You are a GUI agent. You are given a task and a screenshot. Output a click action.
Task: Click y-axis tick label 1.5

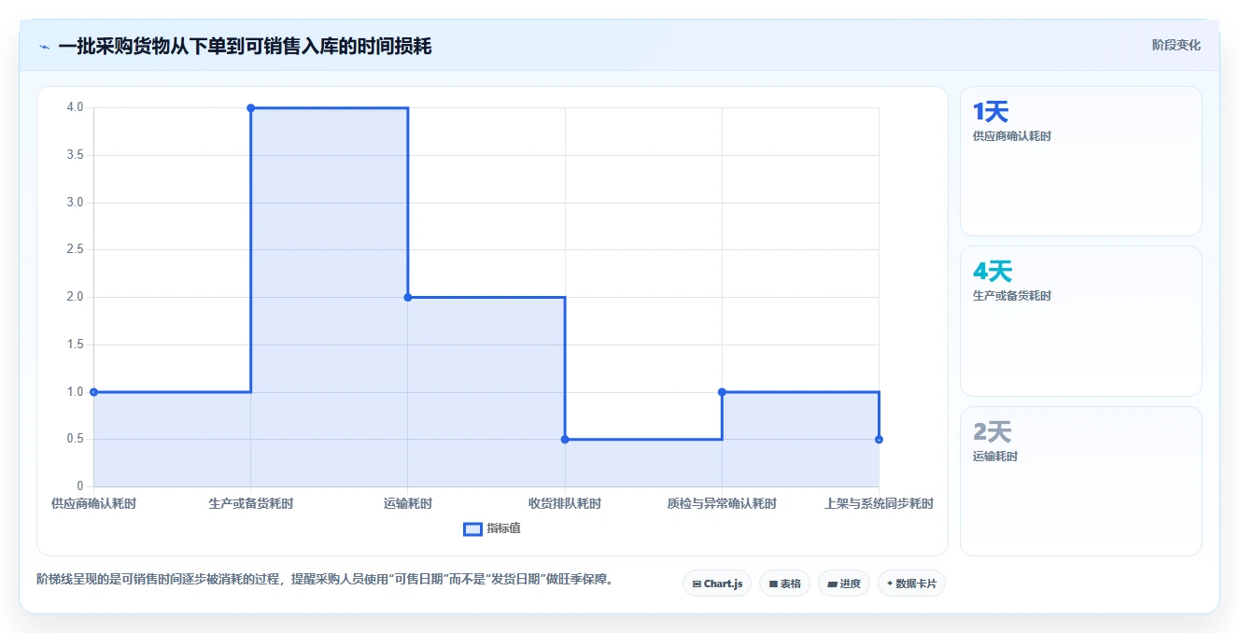pyautogui.click(x=75, y=345)
